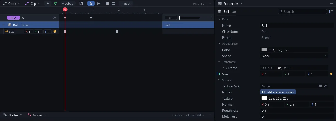Click the Roughness value field
Screen dimensions: 336x121
coord(297,110)
